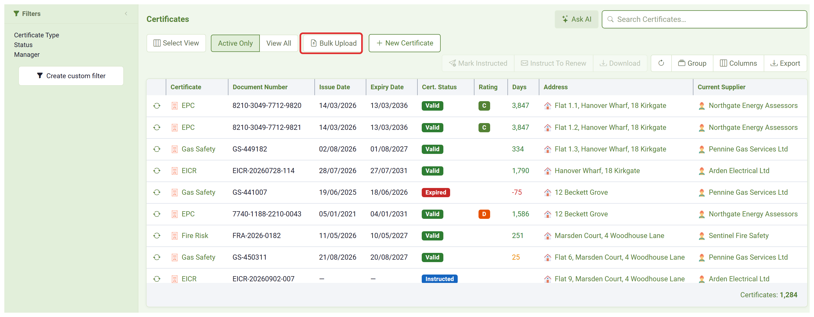Click supplier icon beside Sentinel Fire Safety

[x=702, y=236]
